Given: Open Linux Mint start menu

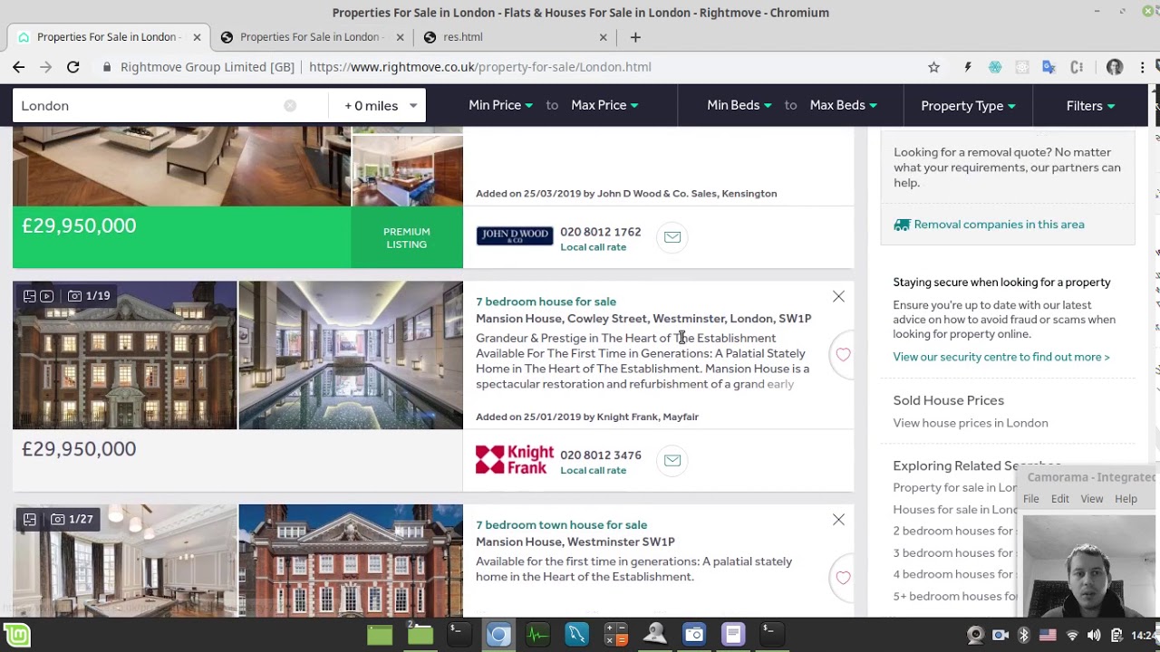Looking at the screenshot, I should pos(16,635).
